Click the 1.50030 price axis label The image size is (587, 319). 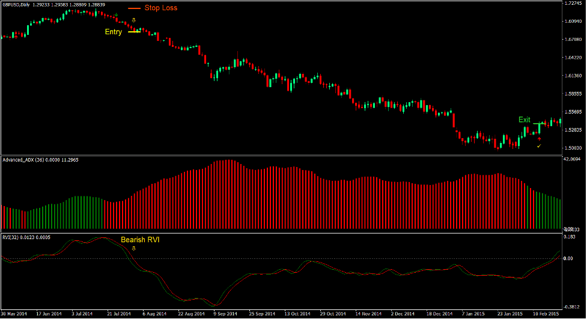click(x=573, y=148)
